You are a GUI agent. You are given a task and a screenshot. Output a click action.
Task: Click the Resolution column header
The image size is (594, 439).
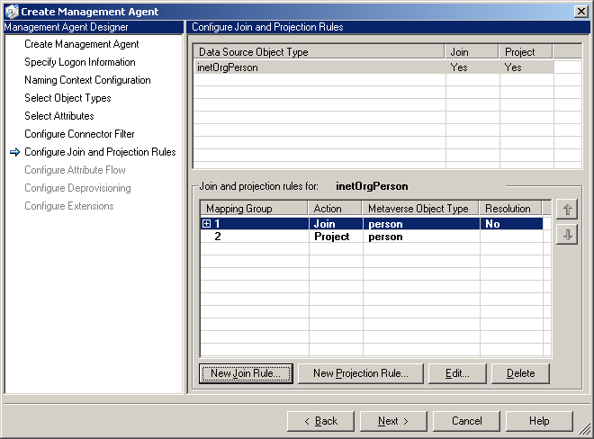pos(510,209)
